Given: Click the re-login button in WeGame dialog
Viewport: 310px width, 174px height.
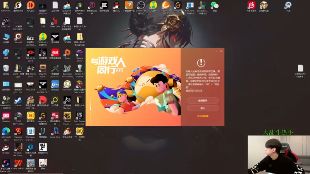Looking at the screenshot, I should (x=203, y=101).
